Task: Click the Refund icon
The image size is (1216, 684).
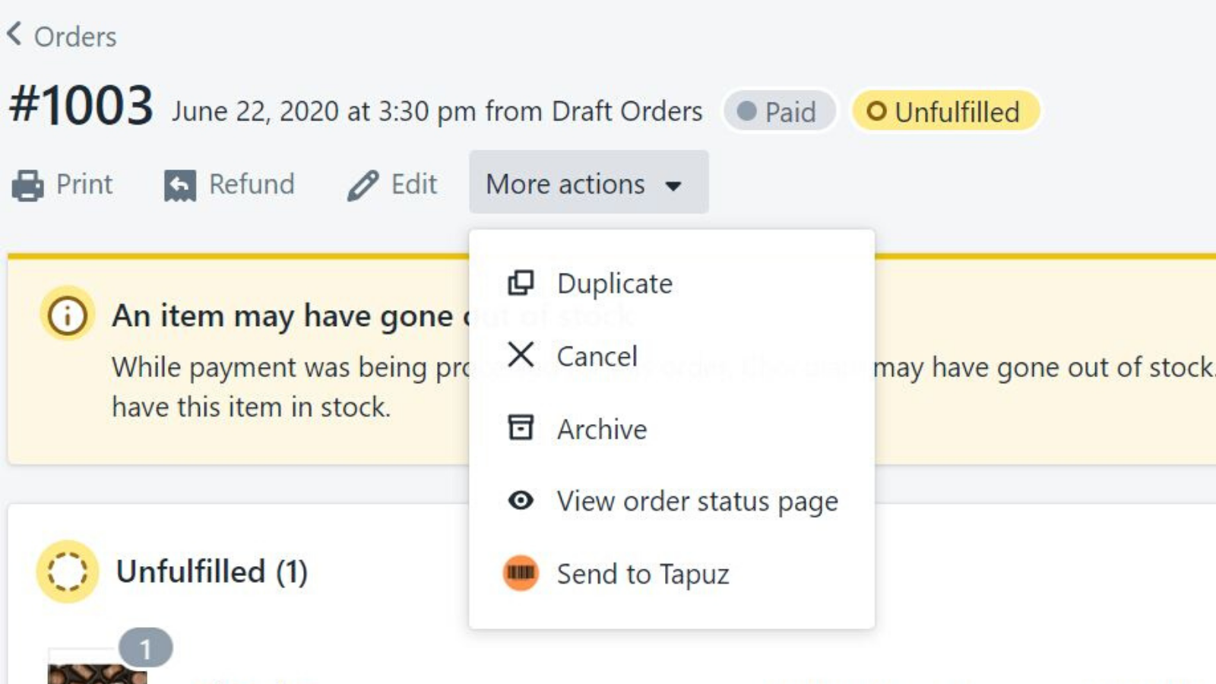Action: coord(179,184)
